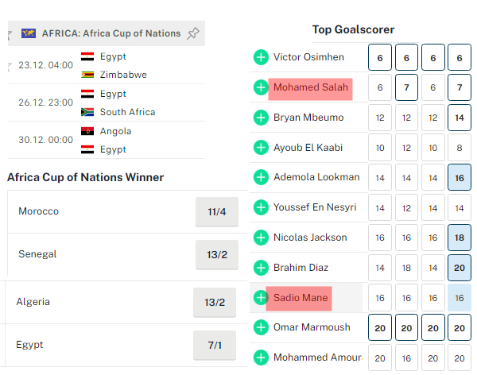Viewport: 477px width, 375px height.
Task: Add Ademola Lookman via plus icon
Action: click(x=261, y=177)
